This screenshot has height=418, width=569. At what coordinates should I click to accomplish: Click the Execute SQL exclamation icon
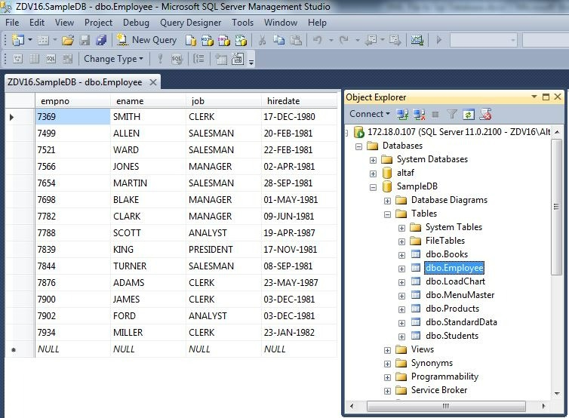(160, 59)
